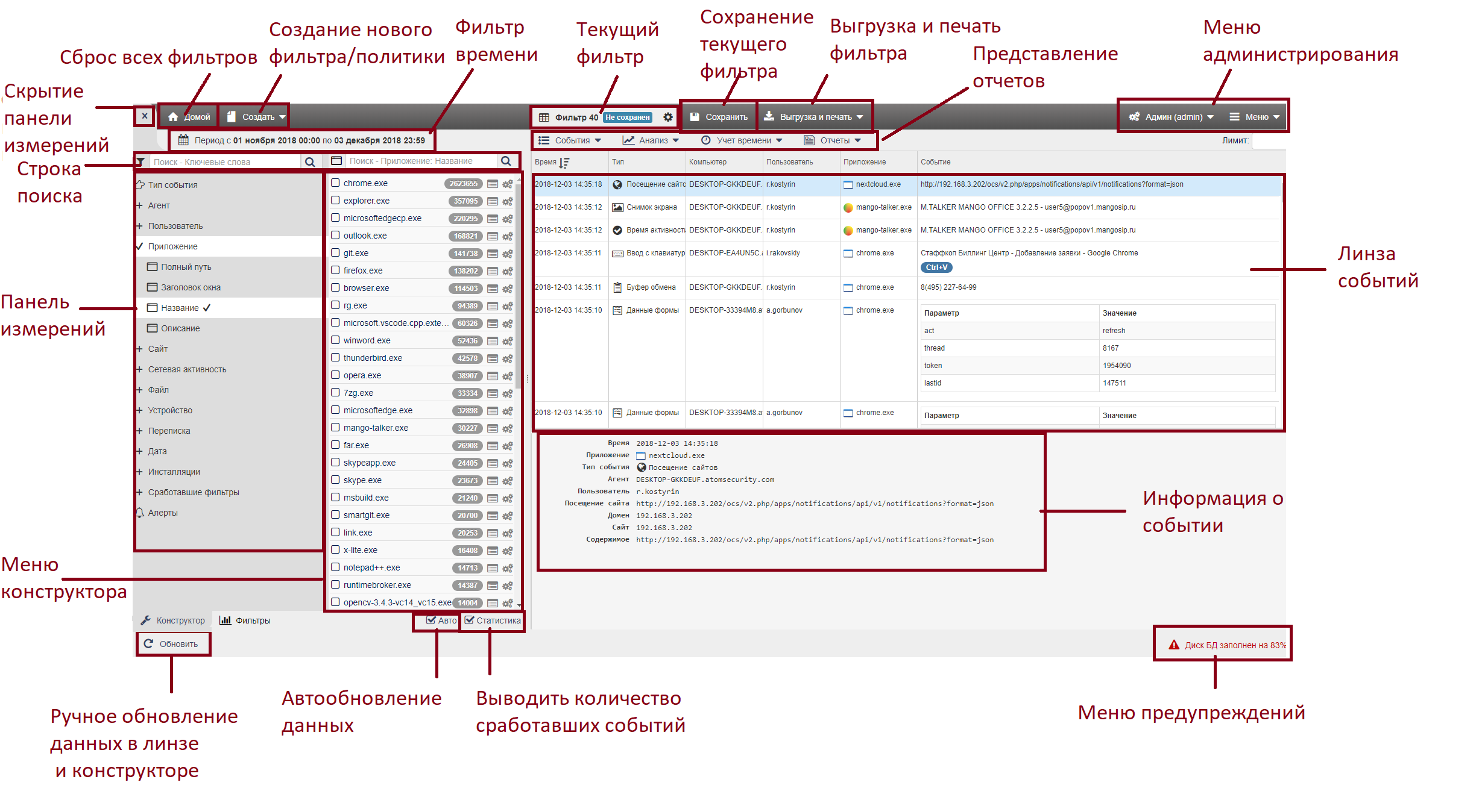Click the Поиск - Приложение: Название input field
This screenshot has width=1476, height=800.
(421, 161)
